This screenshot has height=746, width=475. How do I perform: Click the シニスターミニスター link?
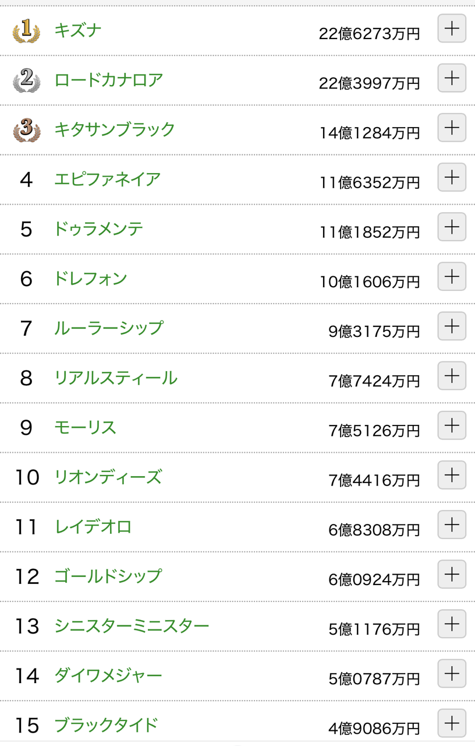pyautogui.click(x=132, y=626)
